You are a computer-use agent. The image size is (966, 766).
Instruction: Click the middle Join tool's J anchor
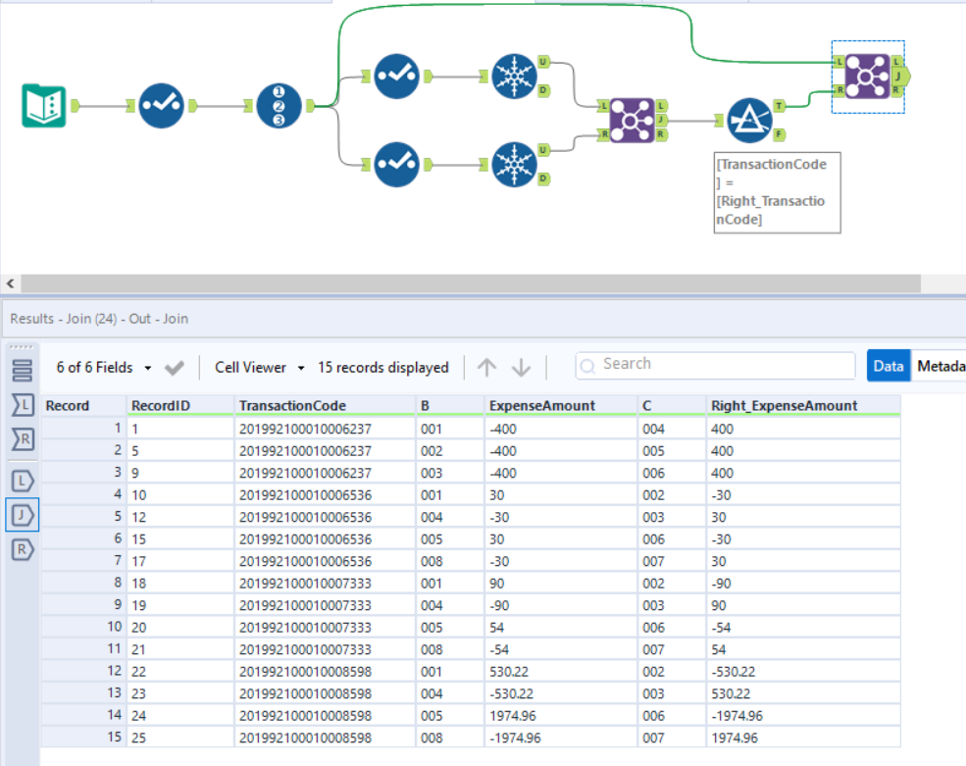point(661,121)
